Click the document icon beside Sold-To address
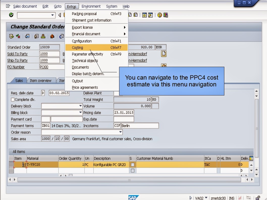The height and width of the screenshot is (200, 267). pyautogui.click(x=164, y=54)
